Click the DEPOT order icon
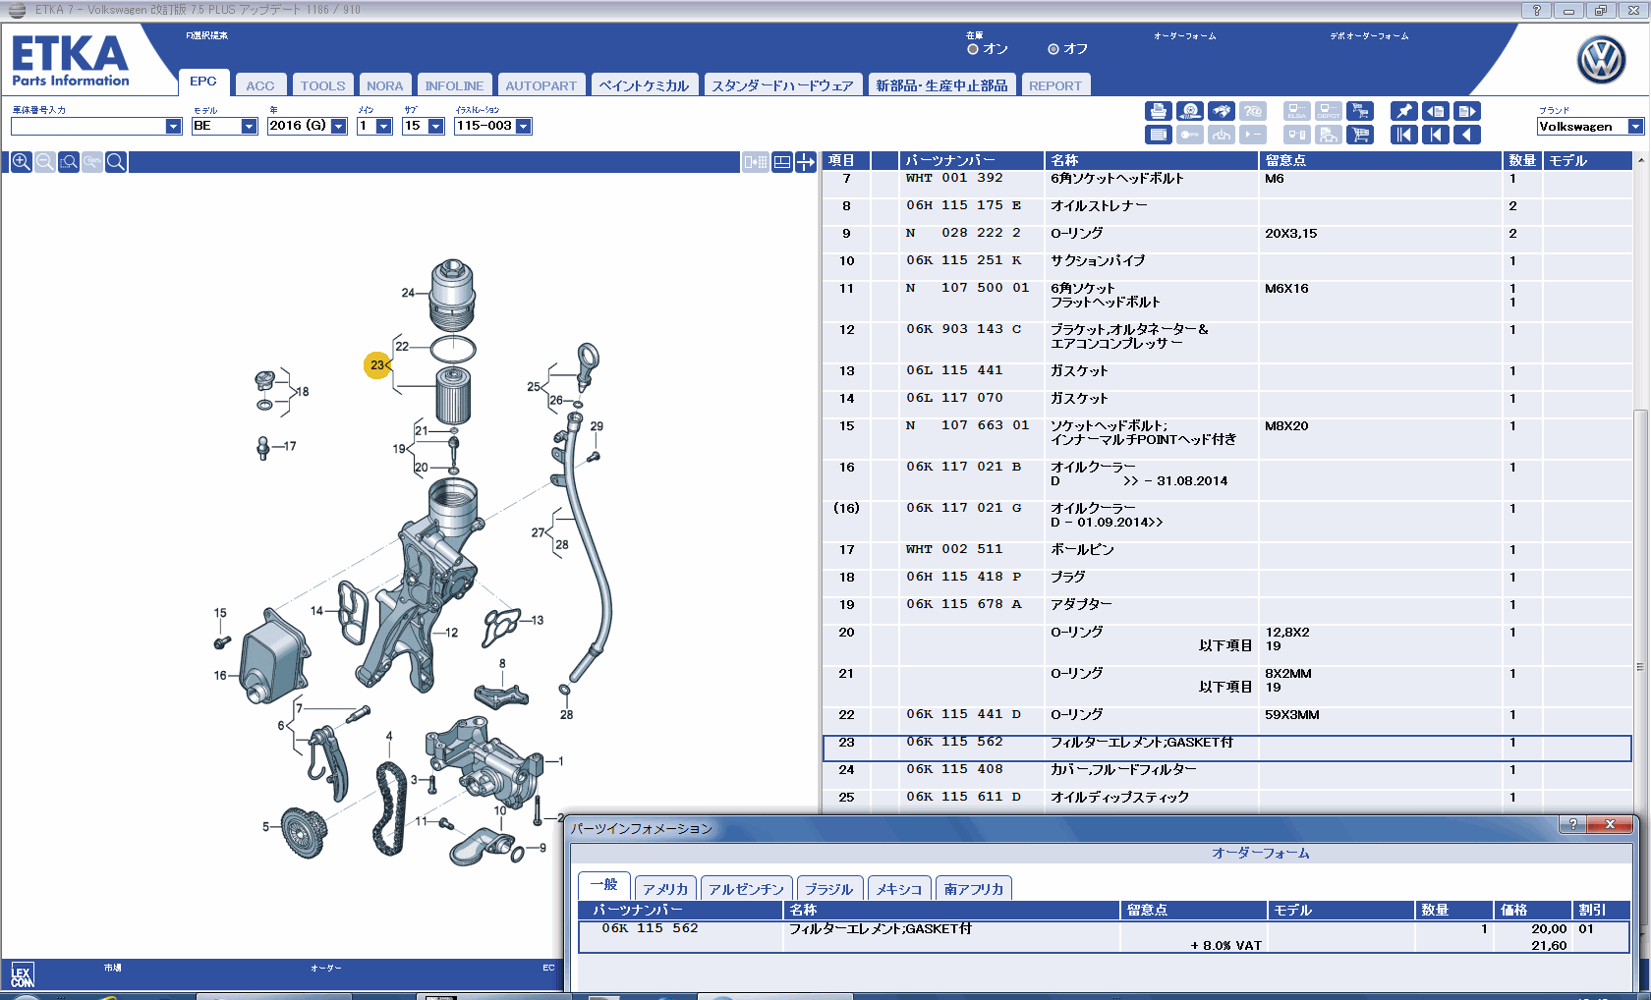 [x=1329, y=112]
